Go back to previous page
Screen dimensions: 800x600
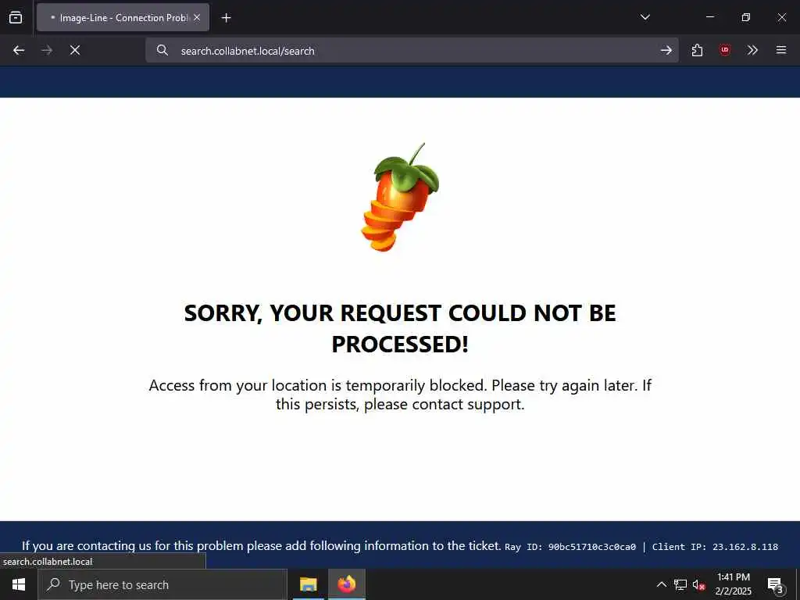(x=19, y=50)
